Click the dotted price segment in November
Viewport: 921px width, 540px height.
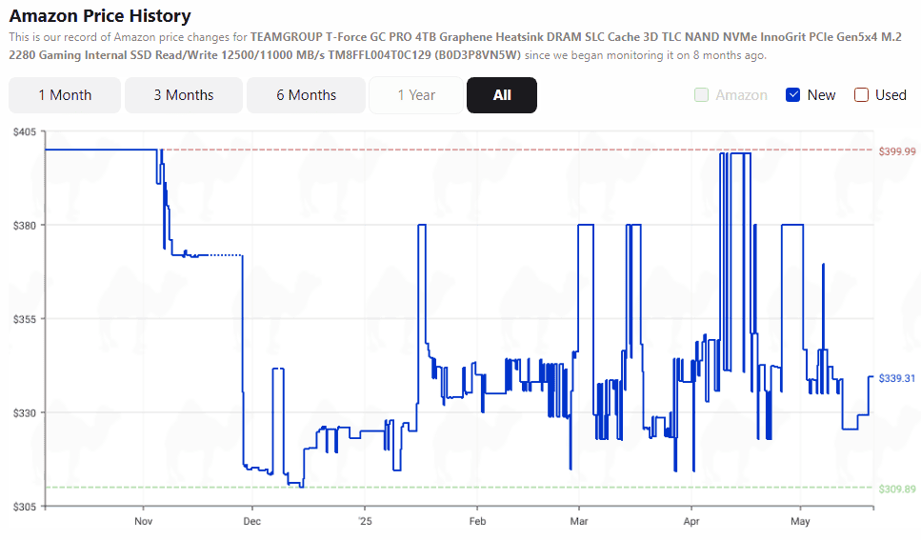[x=226, y=255]
